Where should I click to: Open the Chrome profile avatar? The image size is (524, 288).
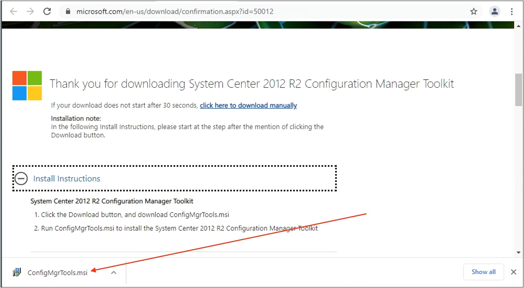click(495, 12)
